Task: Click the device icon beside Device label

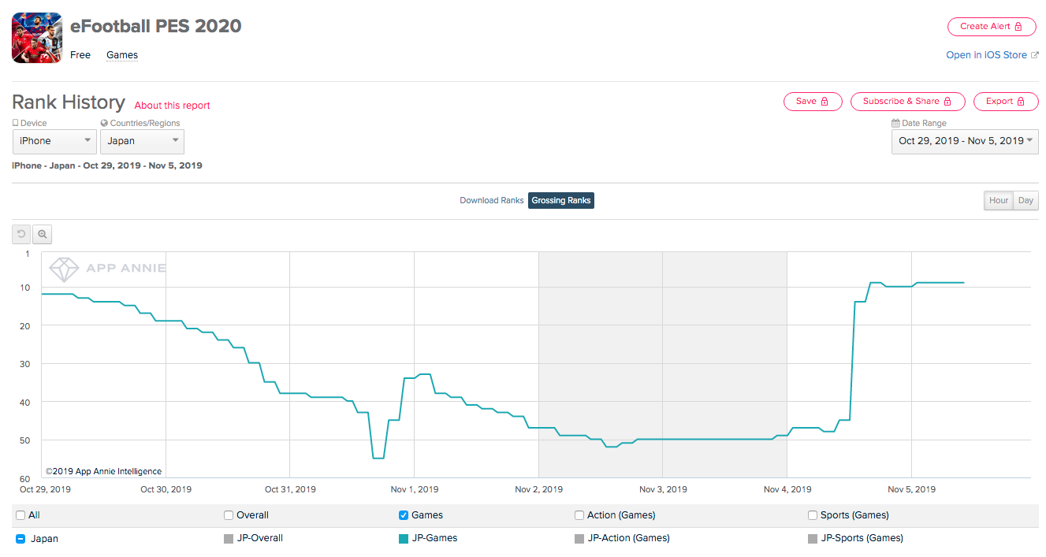Action: [x=15, y=123]
